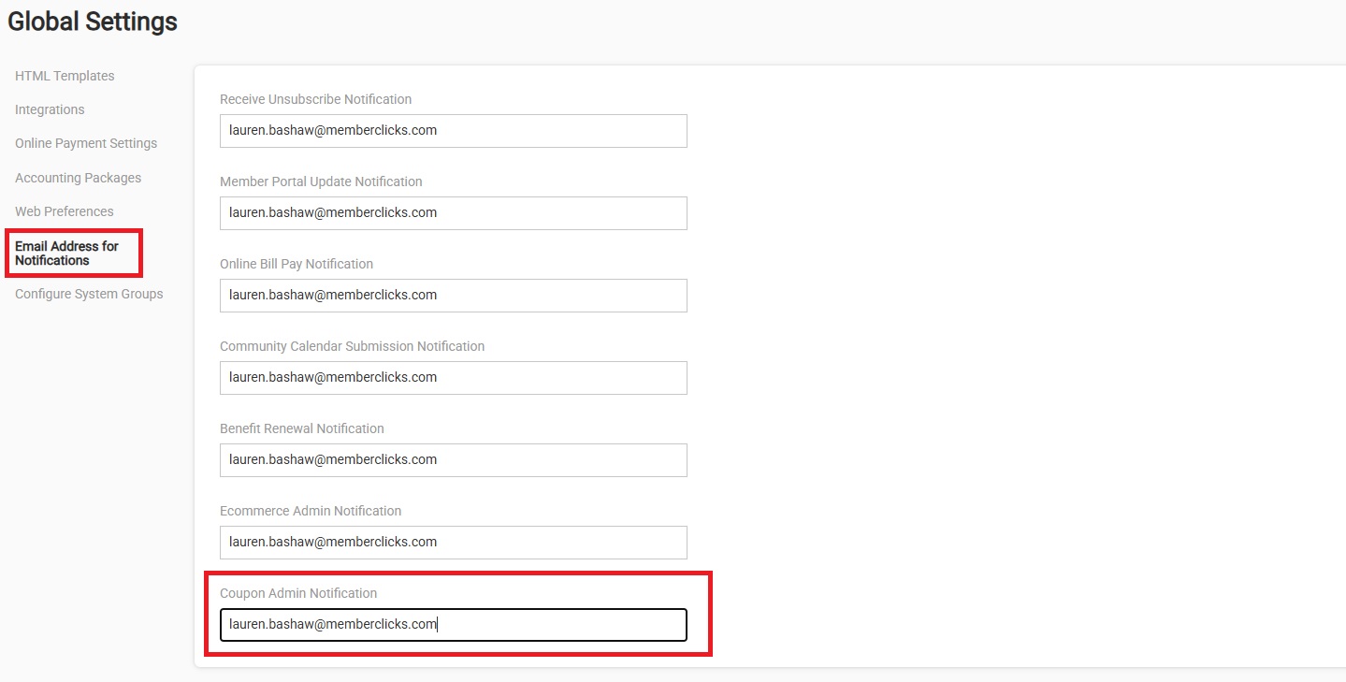Select the Community Calendar Submission Notification input
The width and height of the screenshot is (1346, 682).
453,378
